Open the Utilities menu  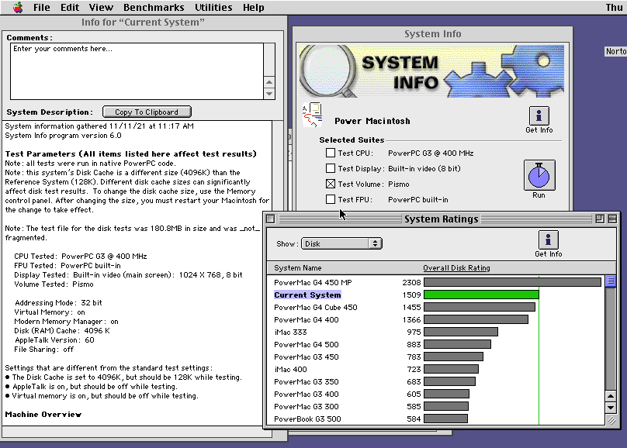pos(213,7)
